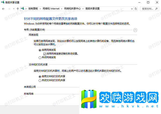This screenshot has width=161, height=114.
Task: Select 启用文件和打印机共享 radio button
Action: click(x=40, y=77)
